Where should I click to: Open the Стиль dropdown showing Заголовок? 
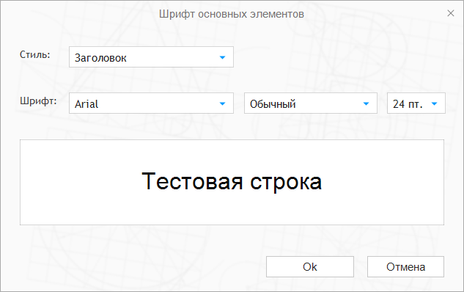tap(151, 57)
